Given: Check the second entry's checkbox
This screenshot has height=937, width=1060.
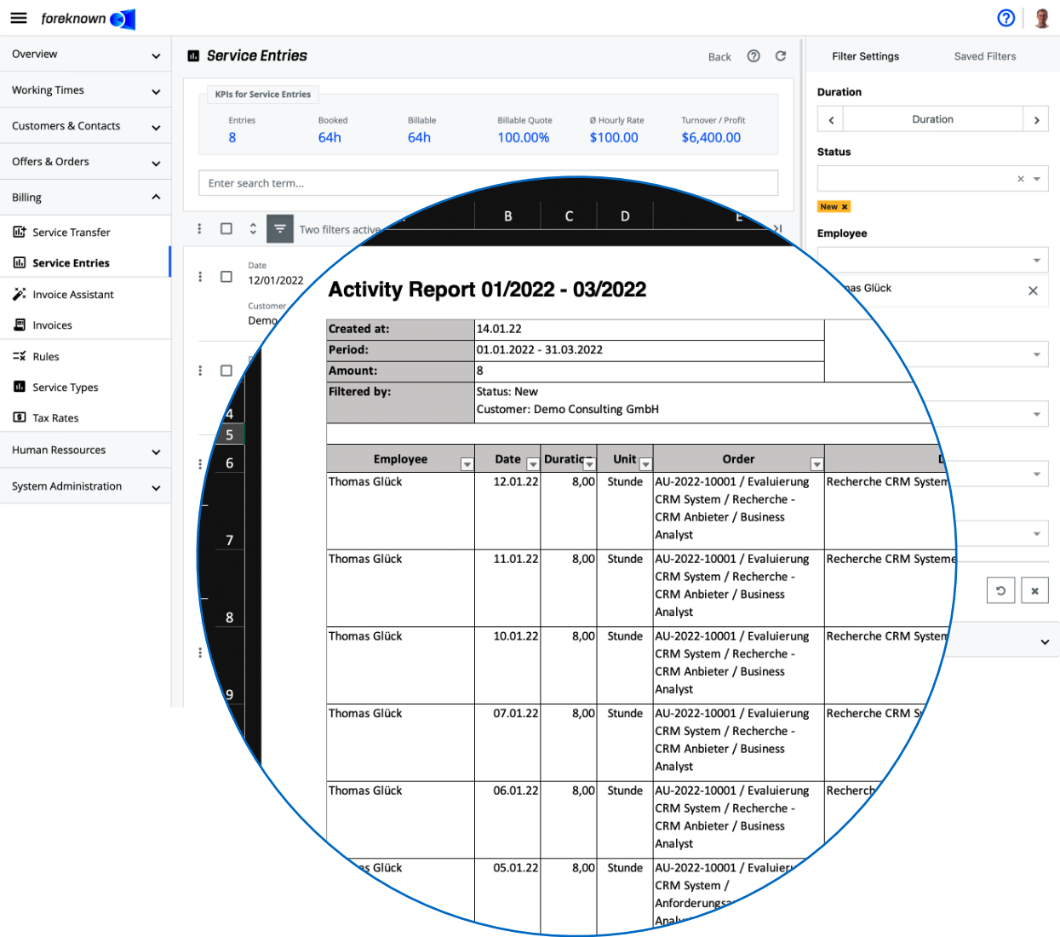Looking at the screenshot, I should [x=226, y=371].
